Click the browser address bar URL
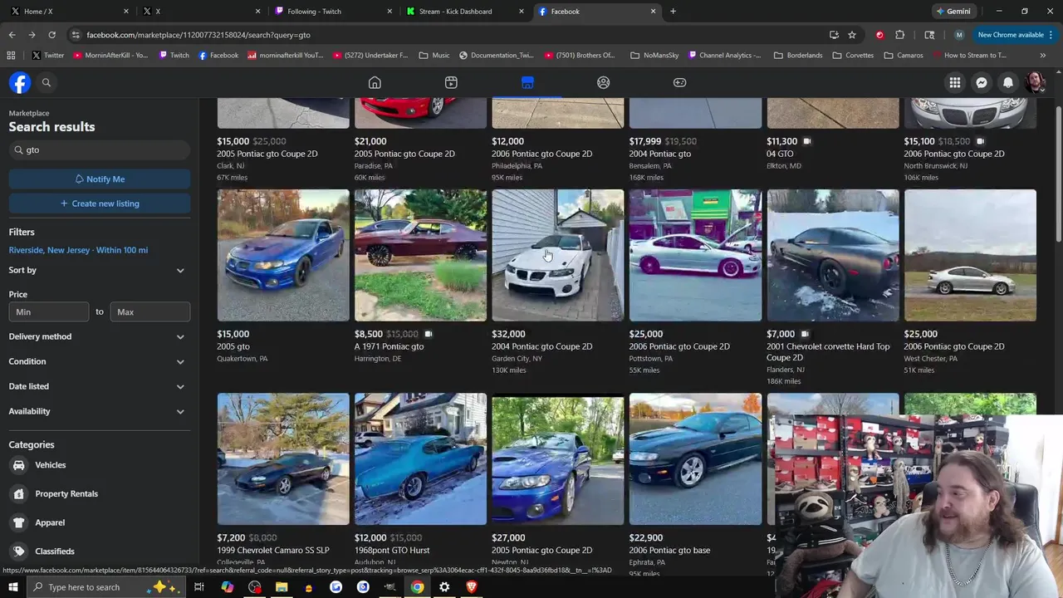1063x598 pixels. [198, 35]
